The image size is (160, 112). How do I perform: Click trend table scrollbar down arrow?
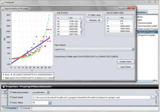(x=82, y=33)
